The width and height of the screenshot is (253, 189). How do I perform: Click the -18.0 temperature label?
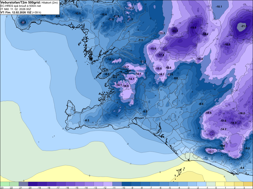click(233, 123)
